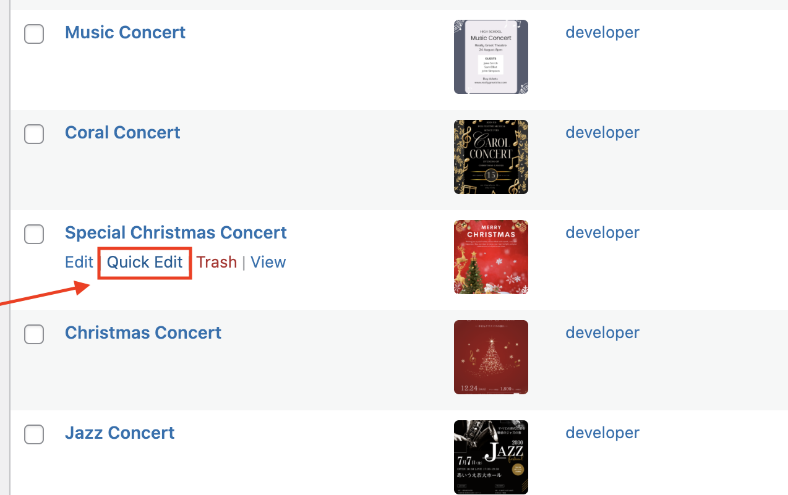Viewport: 788px width, 495px height.
Task: Click Quick Edit under Special Christmas Concert
Action: pyautogui.click(x=145, y=262)
